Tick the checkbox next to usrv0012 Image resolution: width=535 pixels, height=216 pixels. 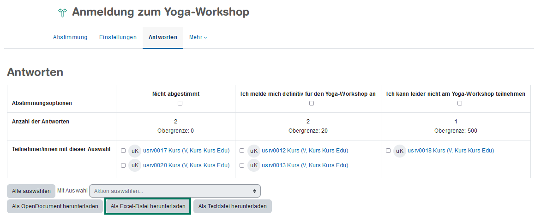[242, 151]
